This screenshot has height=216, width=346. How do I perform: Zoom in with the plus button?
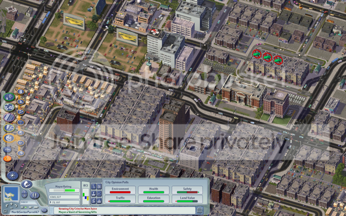tap(11, 204)
